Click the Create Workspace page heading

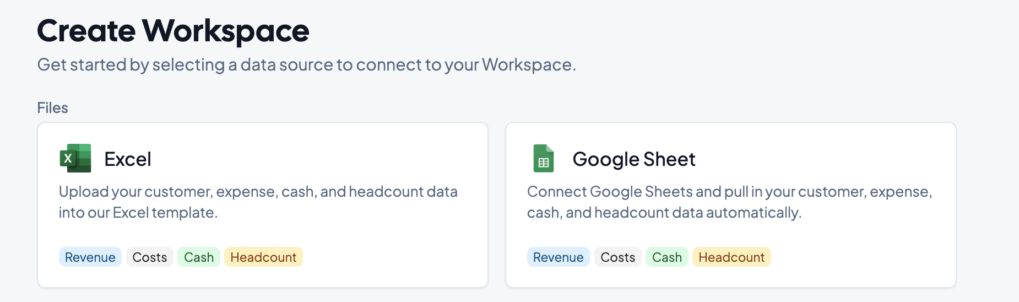coord(173,31)
